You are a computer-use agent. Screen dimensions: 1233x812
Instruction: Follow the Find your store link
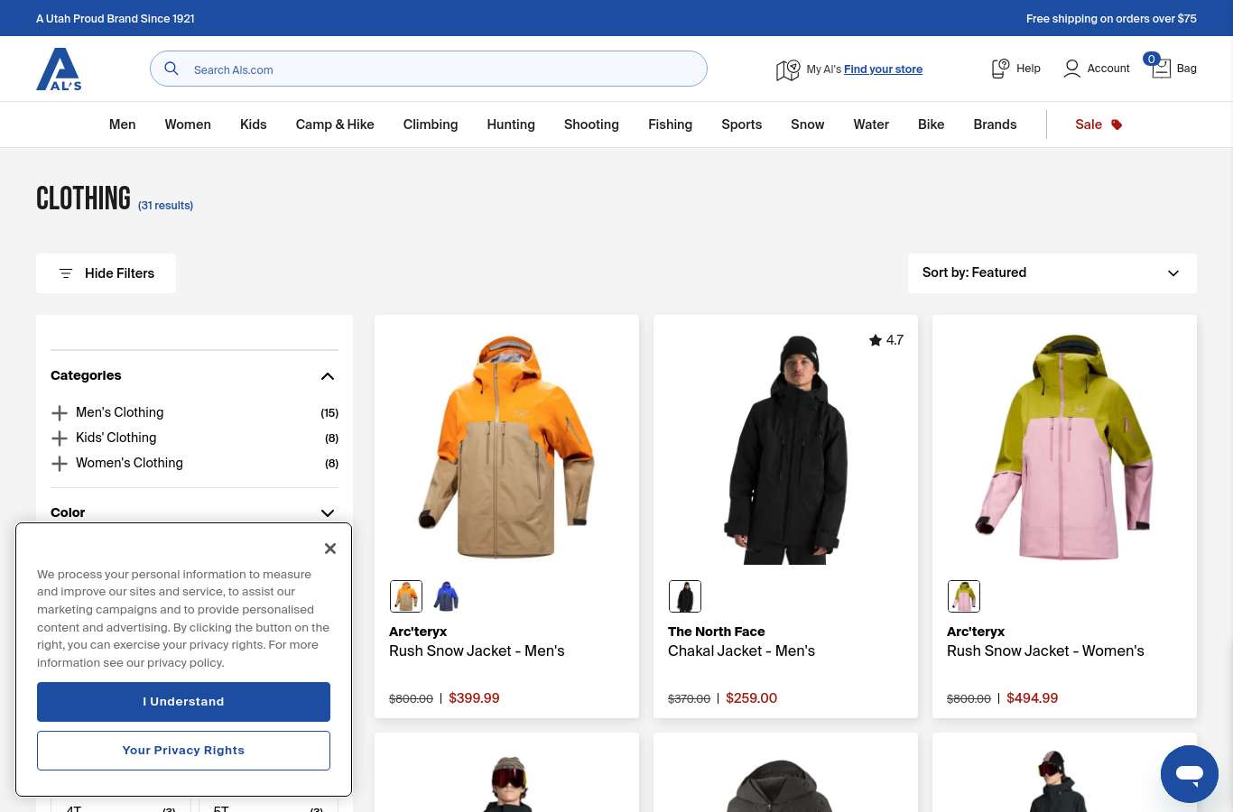[883, 69]
